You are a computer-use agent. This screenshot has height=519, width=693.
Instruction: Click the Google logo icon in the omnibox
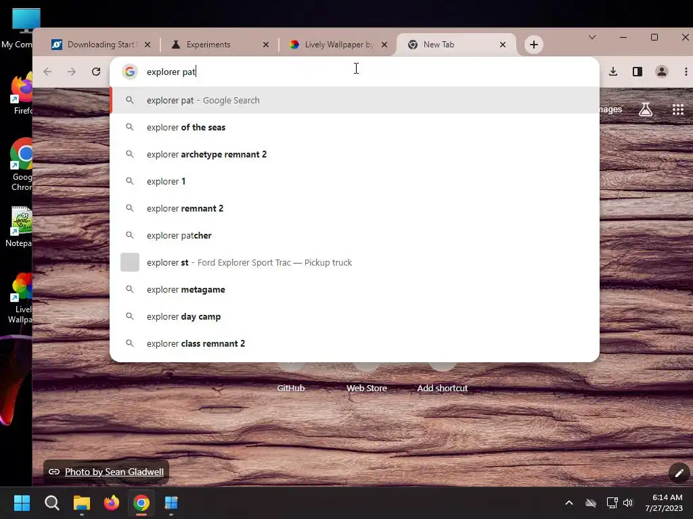130,72
